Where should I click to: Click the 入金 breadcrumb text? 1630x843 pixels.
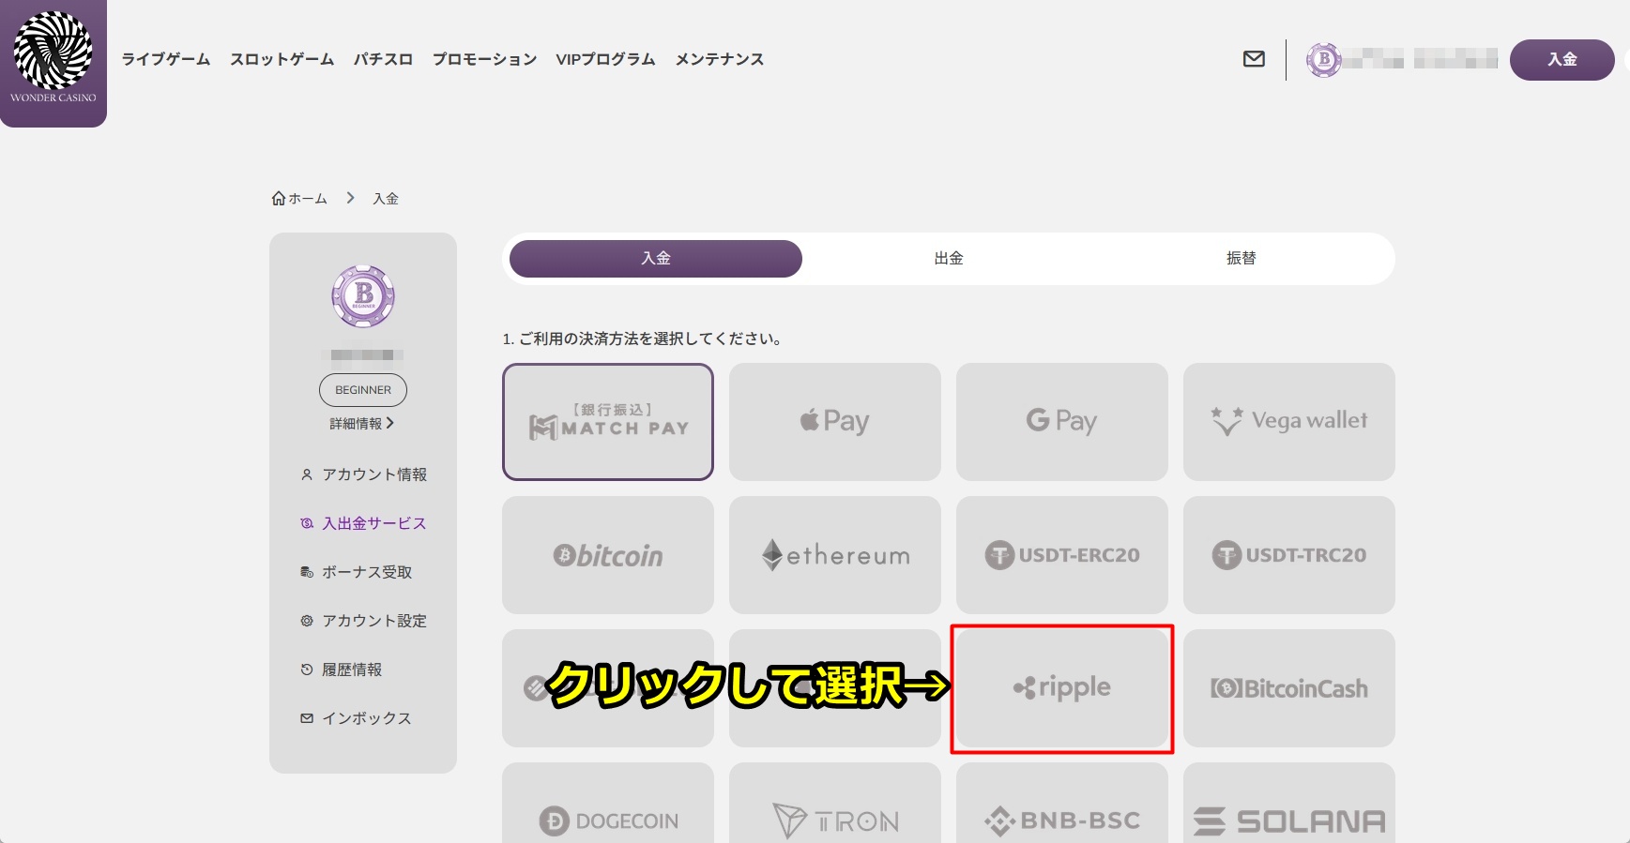click(386, 199)
